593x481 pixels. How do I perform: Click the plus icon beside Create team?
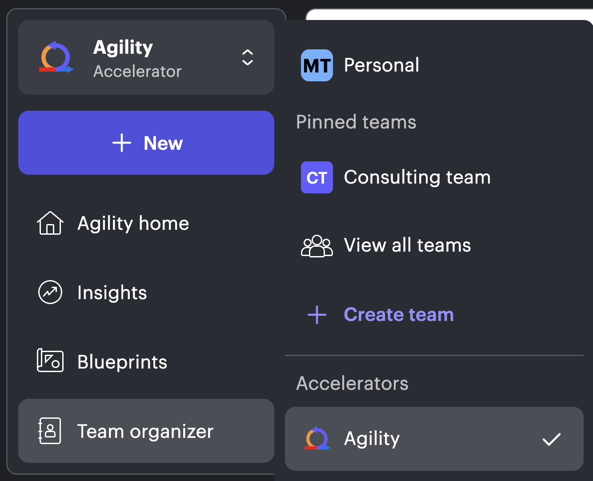point(317,315)
